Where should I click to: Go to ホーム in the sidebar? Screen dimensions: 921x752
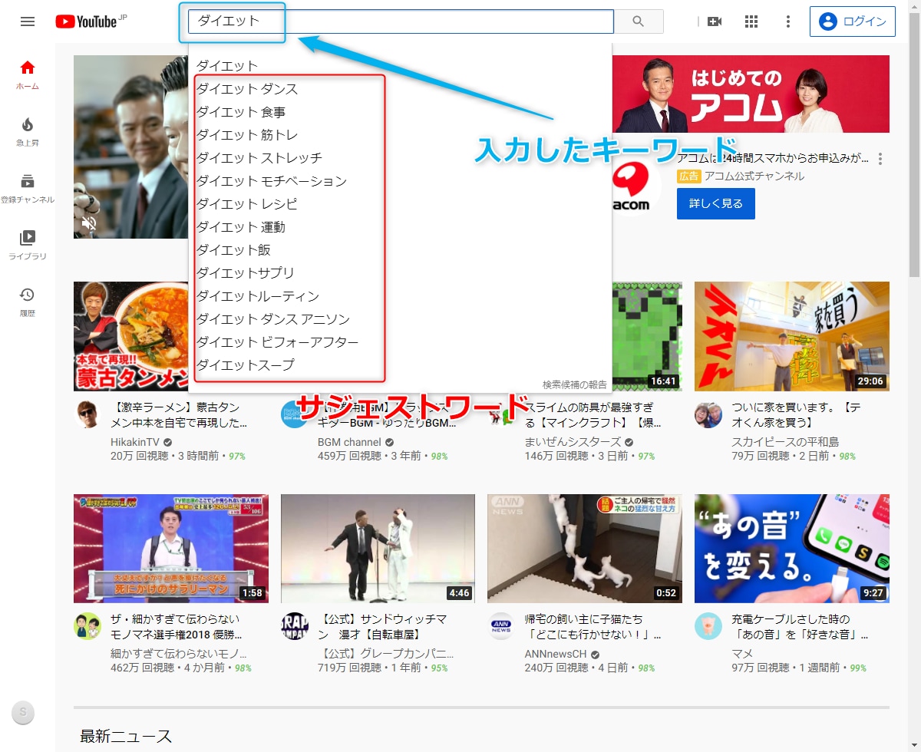28,74
